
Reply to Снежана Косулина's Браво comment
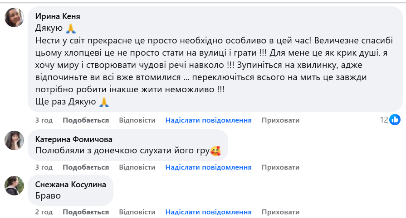137,212
